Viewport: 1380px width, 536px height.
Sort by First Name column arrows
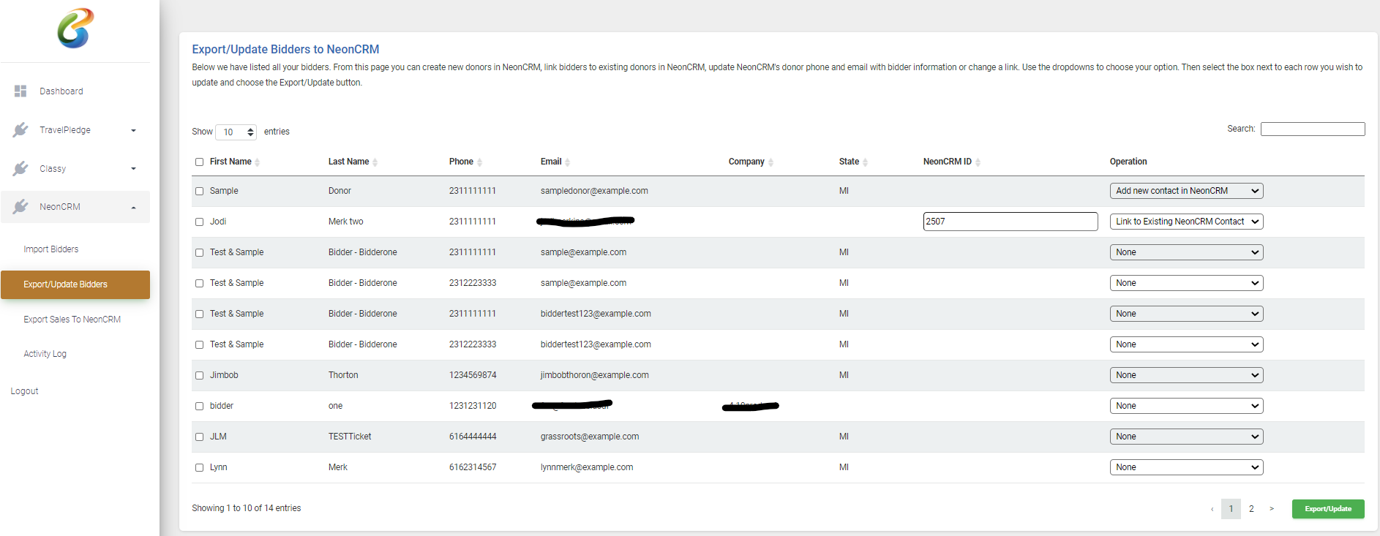tap(257, 162)
